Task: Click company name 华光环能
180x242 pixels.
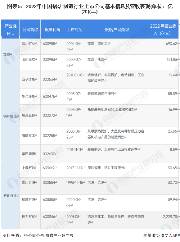Action: [x=29, y=97]
